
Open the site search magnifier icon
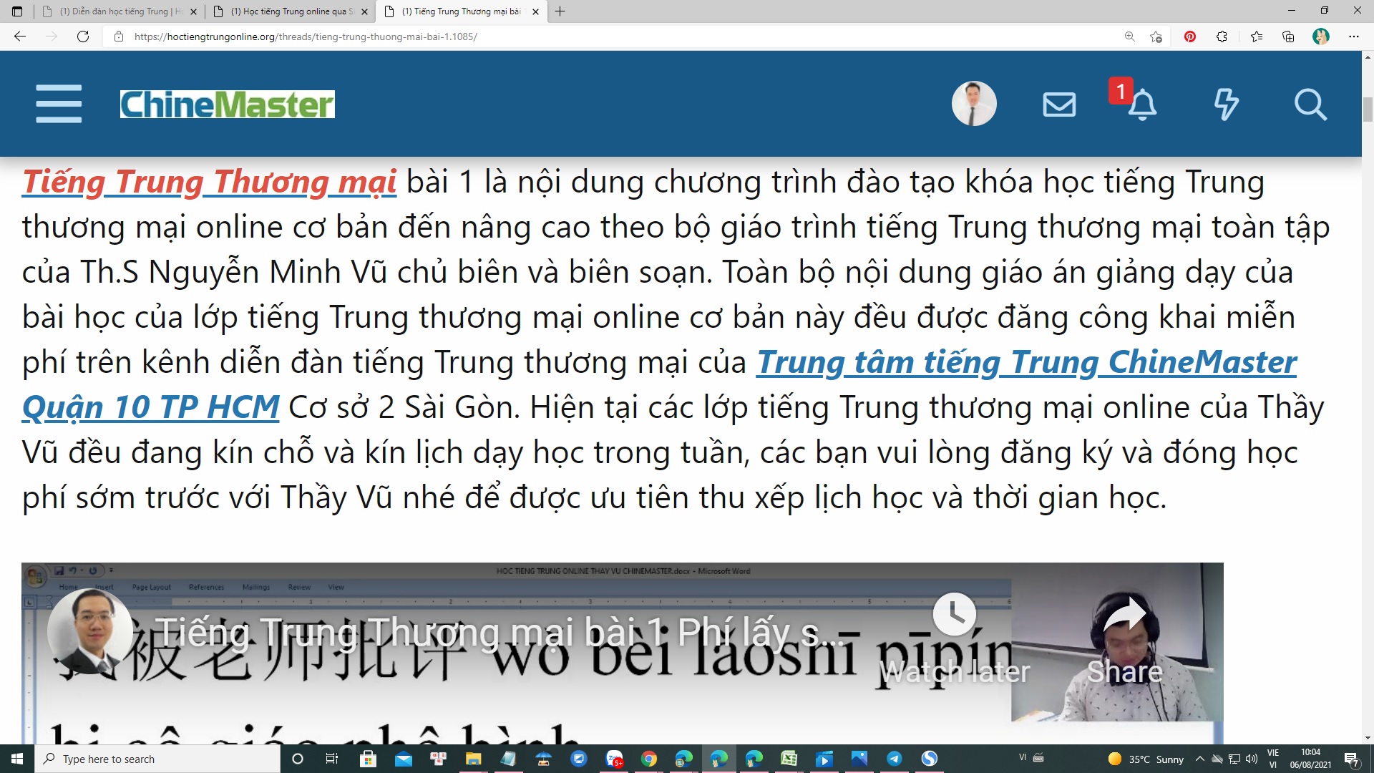click(x=1310, y=104)
